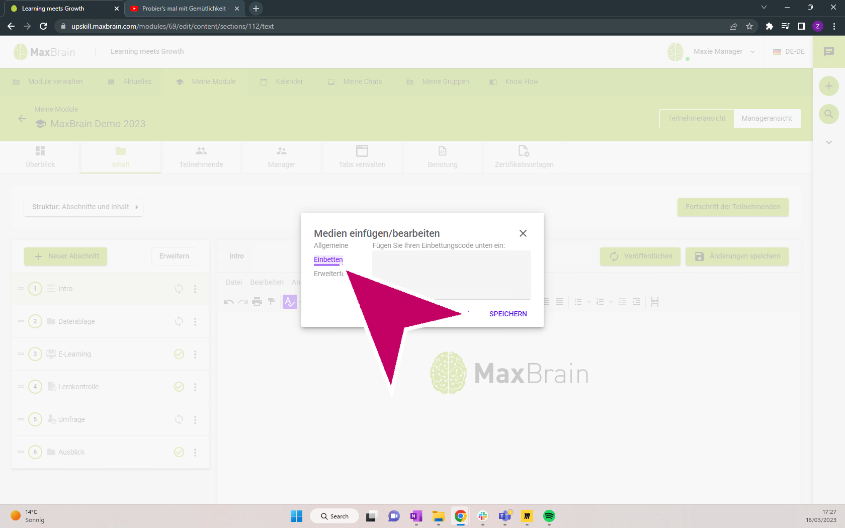Screen dimensions: 845x528
Task: Close the Medien einfügen/bearbeiten dialog
Action: (x=523, y=233)
